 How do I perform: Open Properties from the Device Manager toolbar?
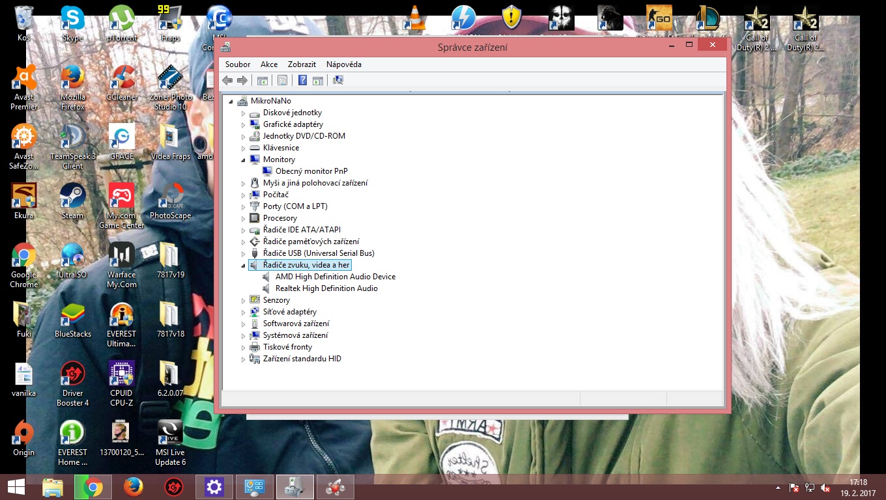click(x=282, y=80)
